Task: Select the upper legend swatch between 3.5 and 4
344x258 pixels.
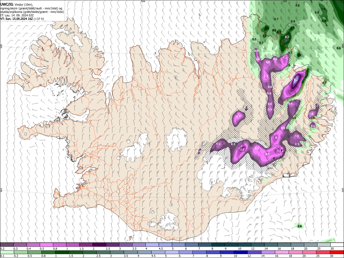Action: [139, 245]
